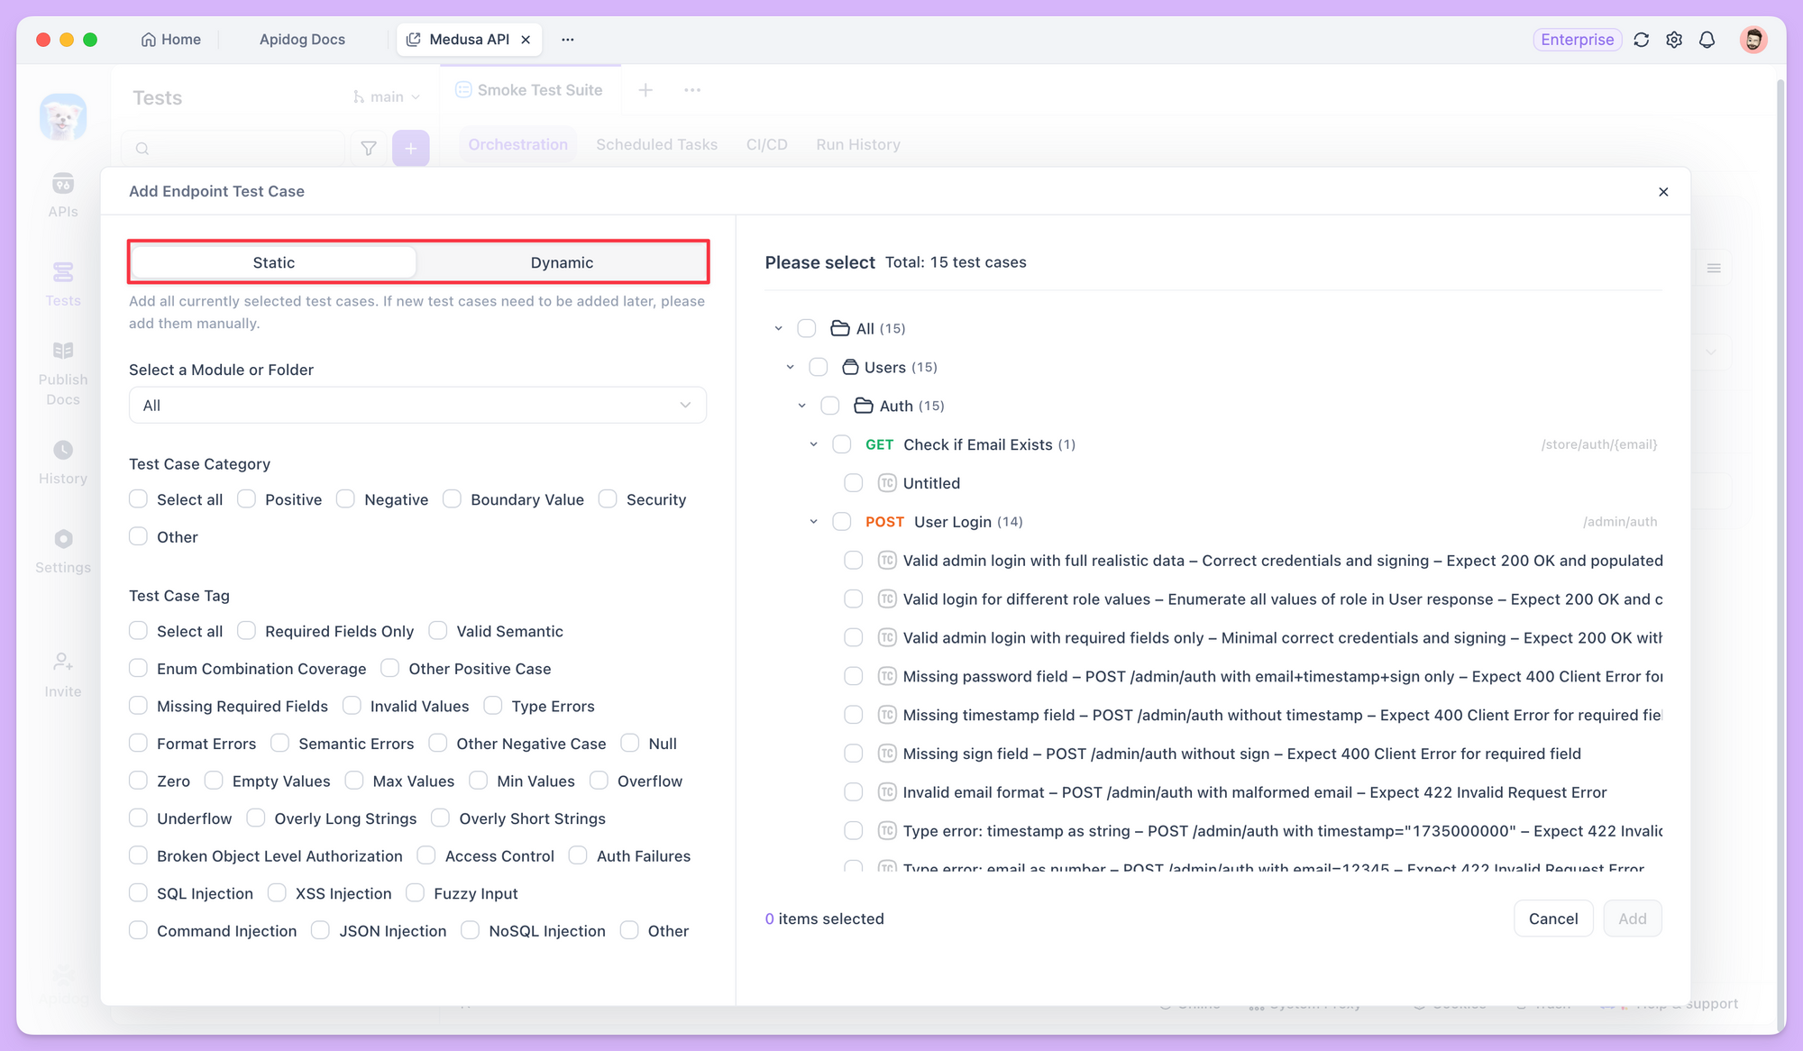Switch to the Dynamic tab
This screenshot has height=1051, width=1803.
561,262
